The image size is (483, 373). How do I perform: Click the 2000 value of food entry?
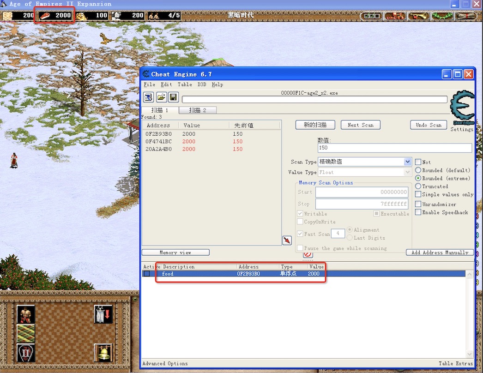[x=314, y=273]
